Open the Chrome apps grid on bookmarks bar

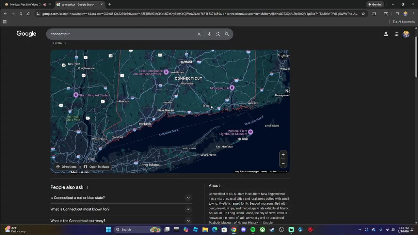pyautogui.click(x=5, y=22)
